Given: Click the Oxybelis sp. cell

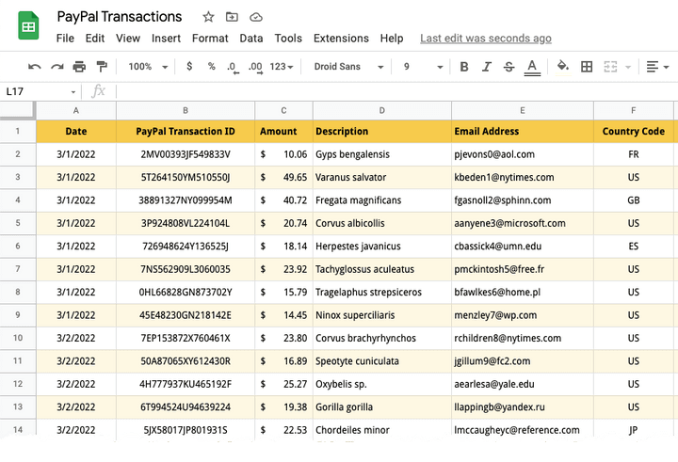Looking at the screenshot, I should coord(381,384).
